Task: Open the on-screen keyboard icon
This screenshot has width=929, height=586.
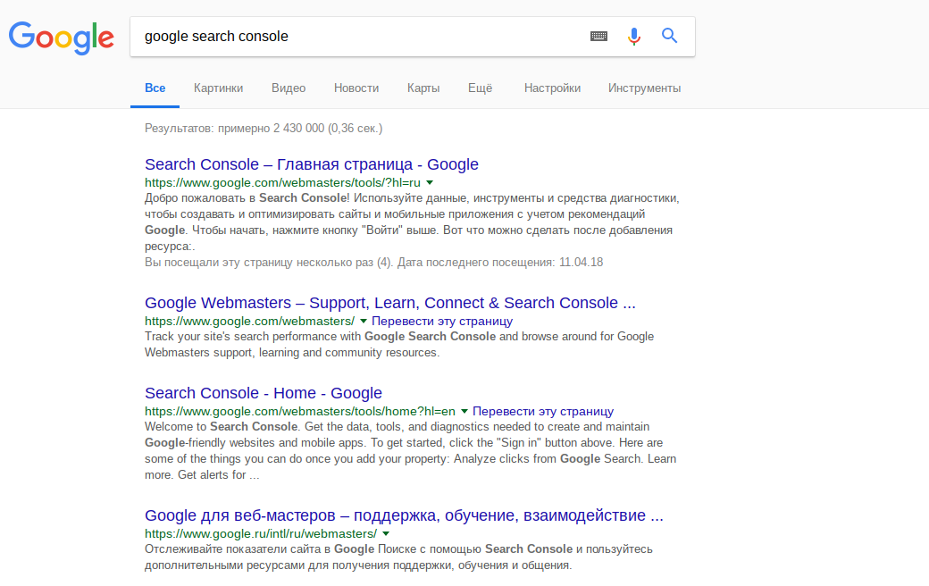Action: [x=599, y=36]
